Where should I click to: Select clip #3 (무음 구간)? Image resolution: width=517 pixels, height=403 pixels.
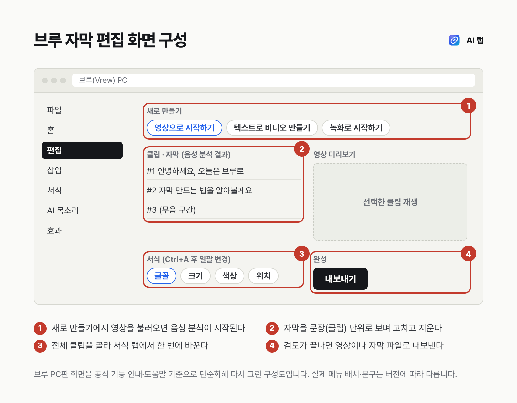click(224, 210)
